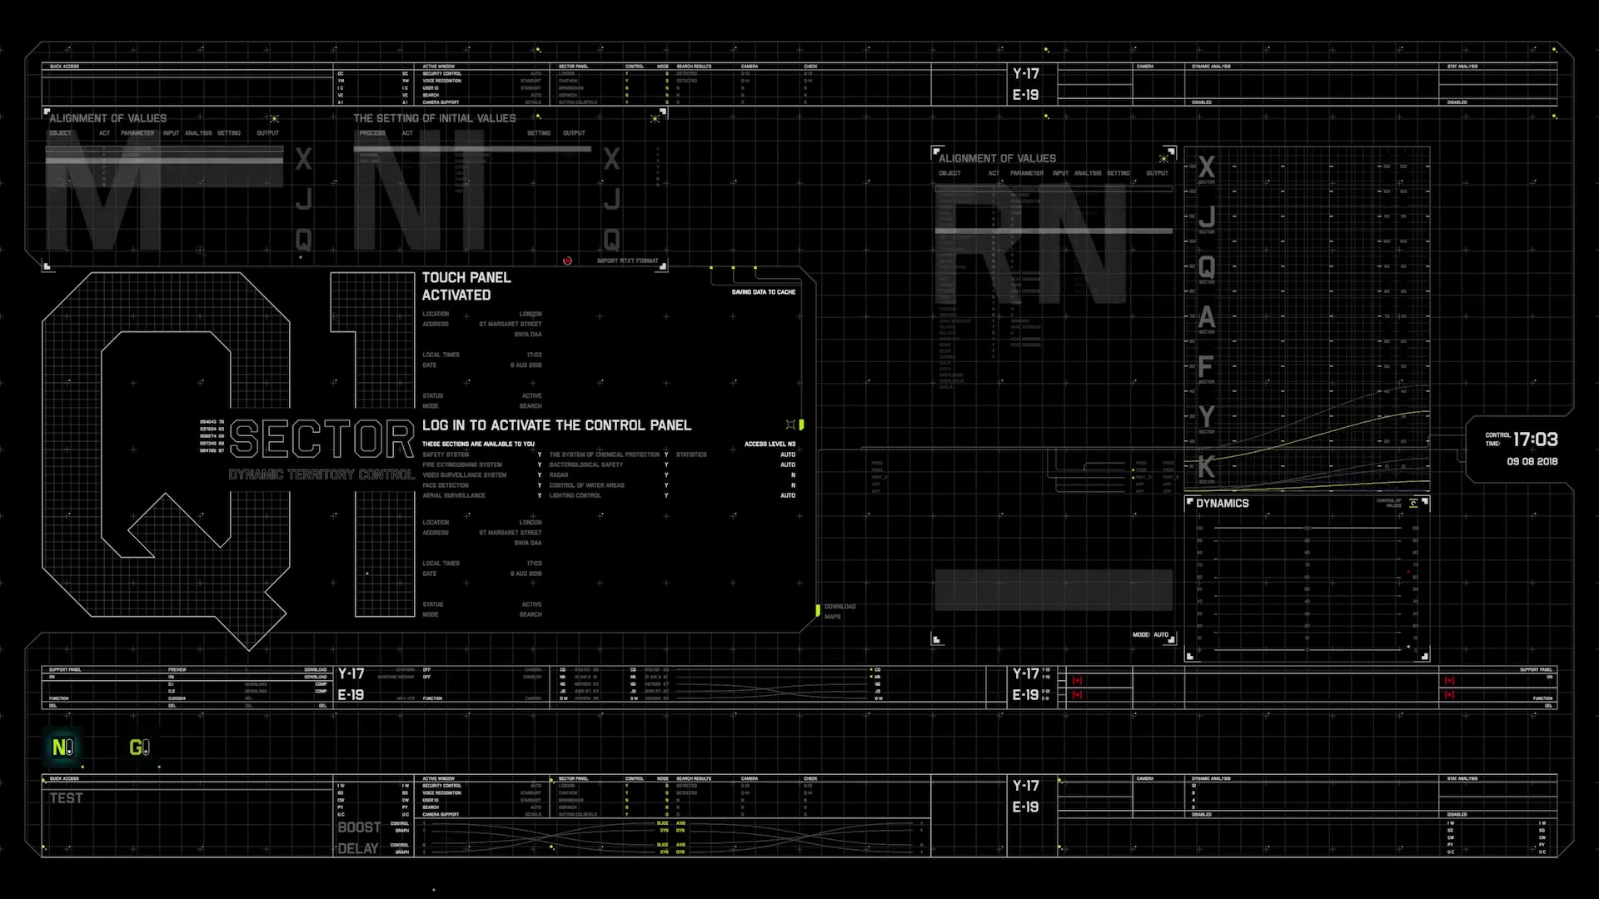Click frame icon beside Log In To Activate heading
Image resolution: width=1599 pixels, height=899 pixels.
(790, 425)
